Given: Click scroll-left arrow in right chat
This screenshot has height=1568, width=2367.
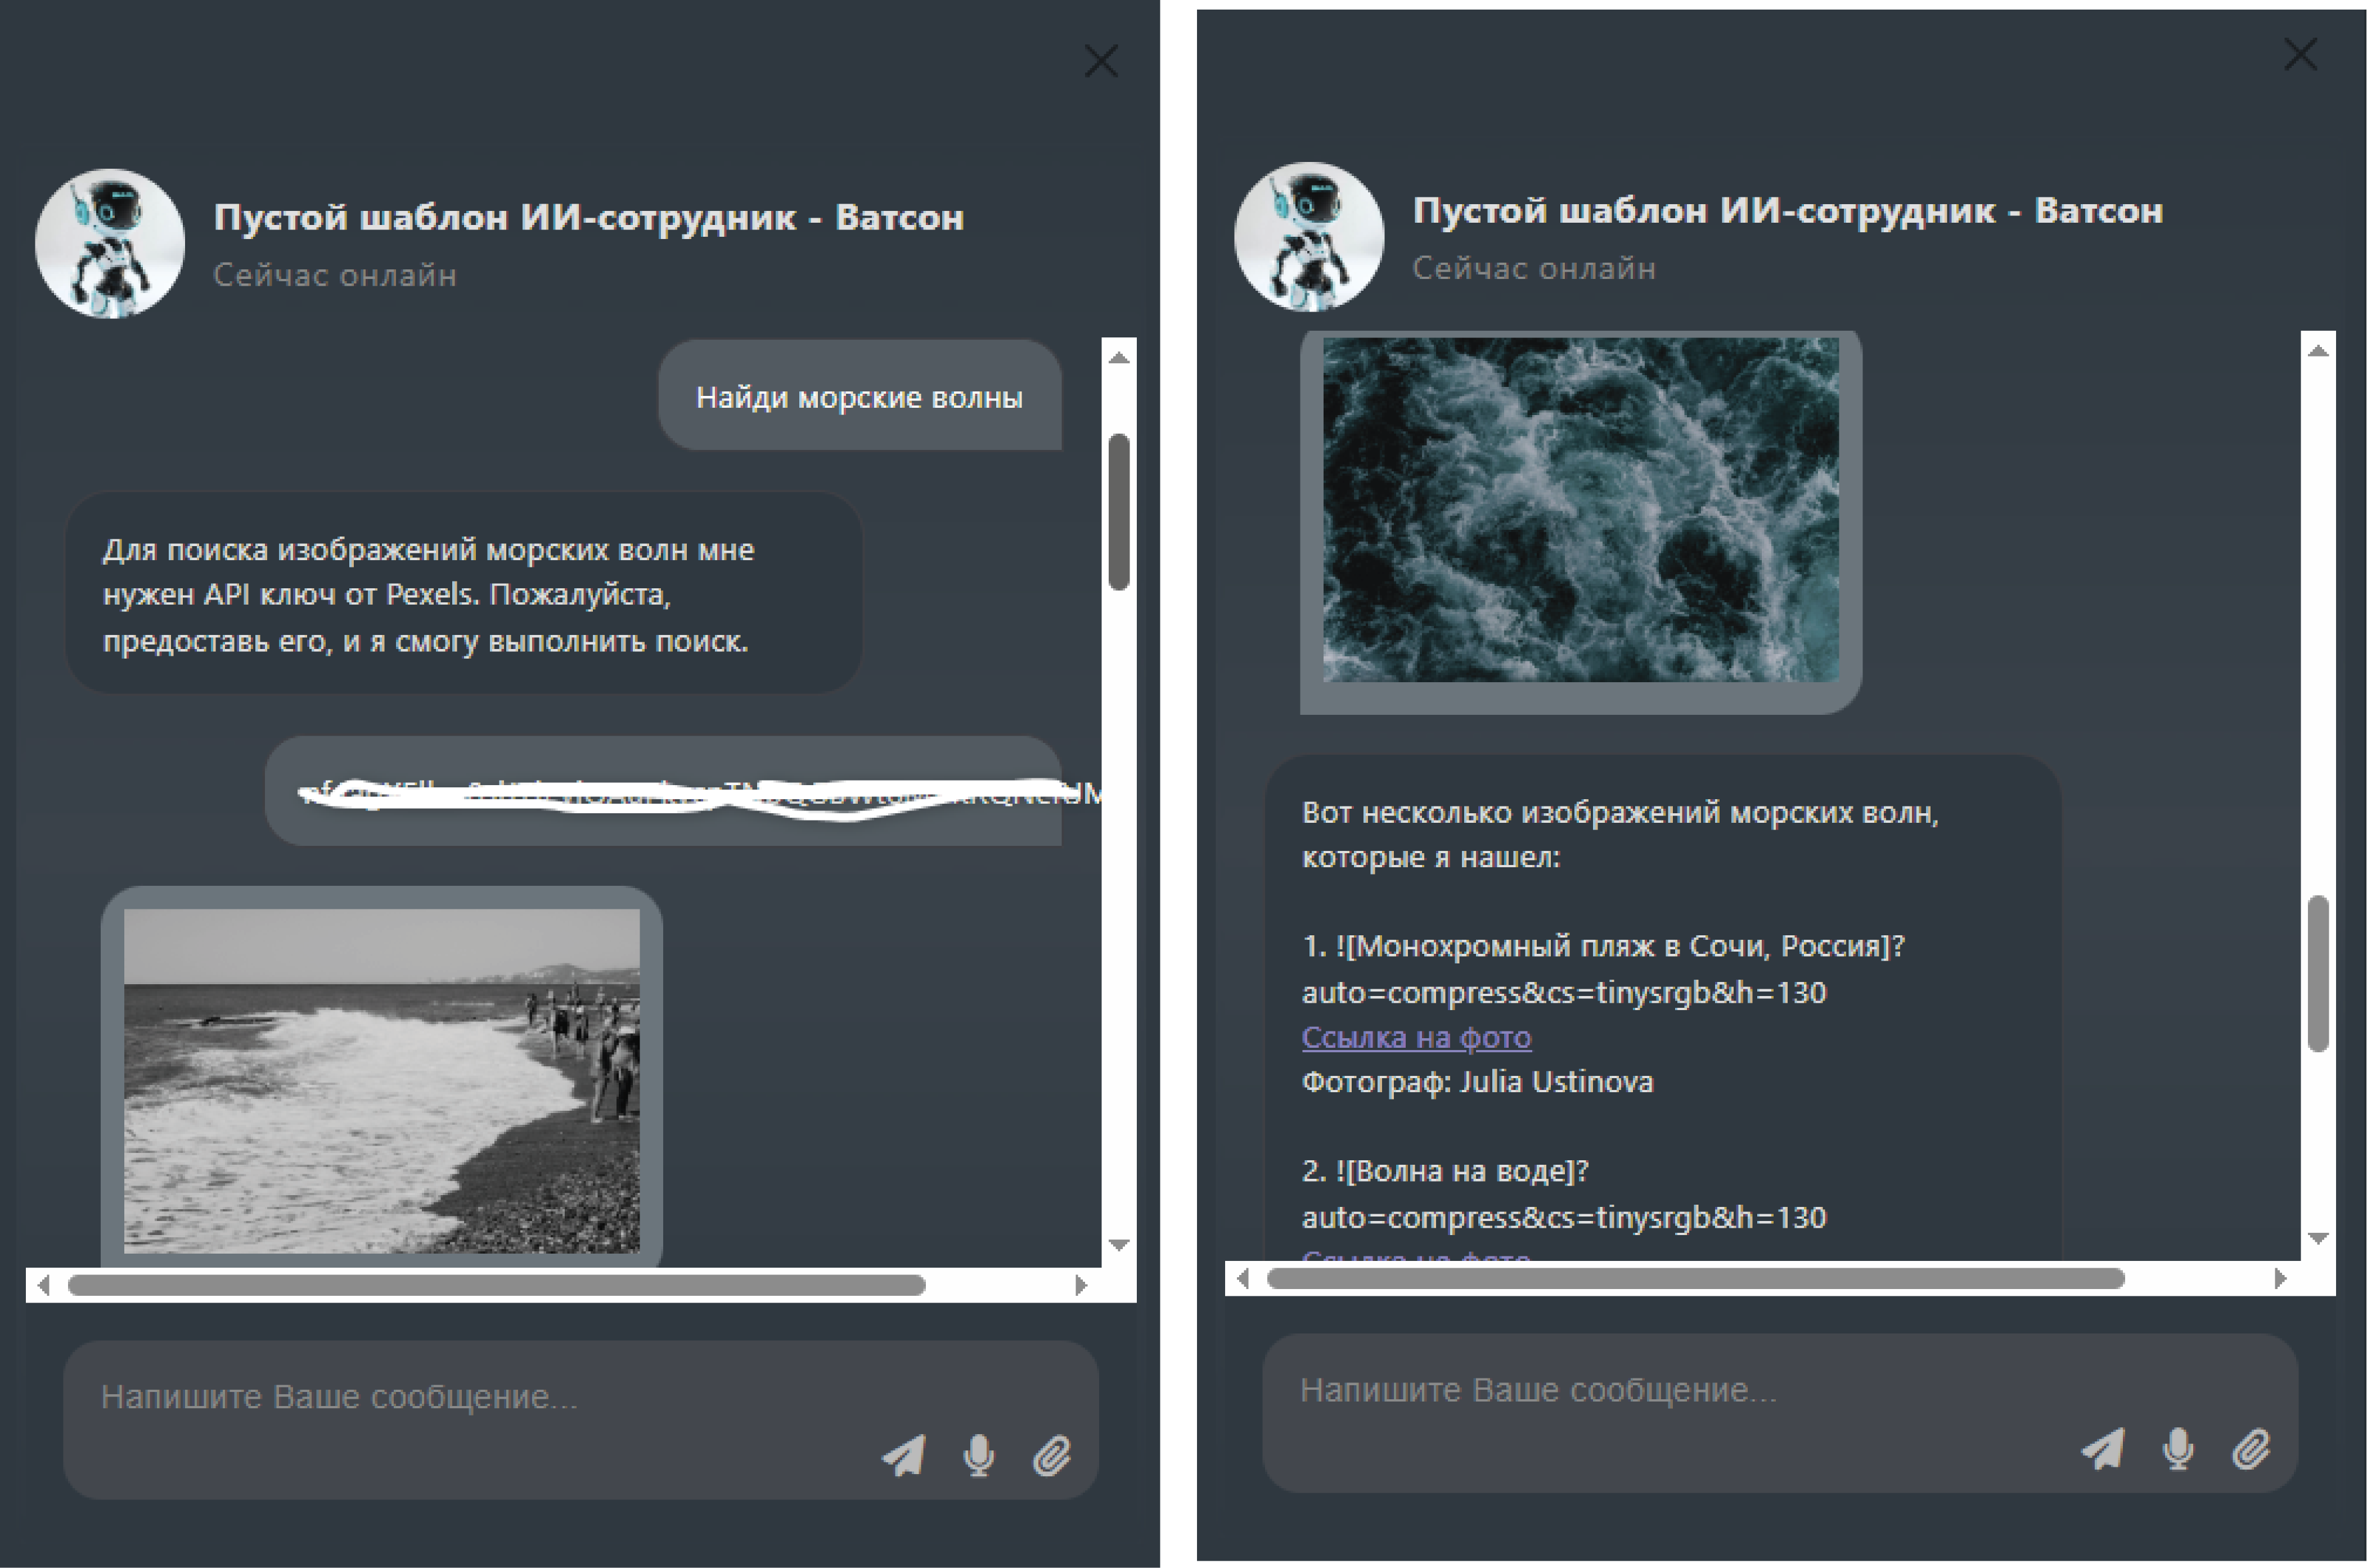Looking at the screenshot, I should tap(1243, 1278).
